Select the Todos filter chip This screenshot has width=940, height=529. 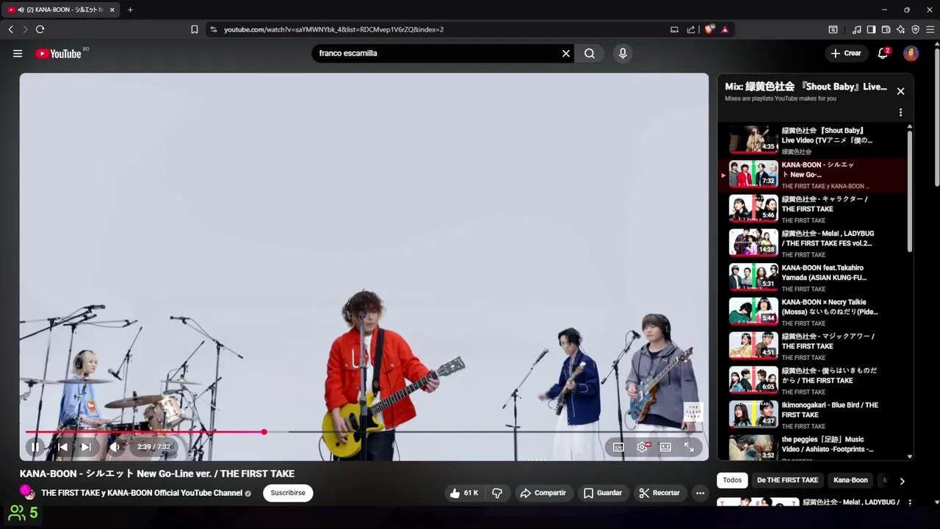[732, 480]
